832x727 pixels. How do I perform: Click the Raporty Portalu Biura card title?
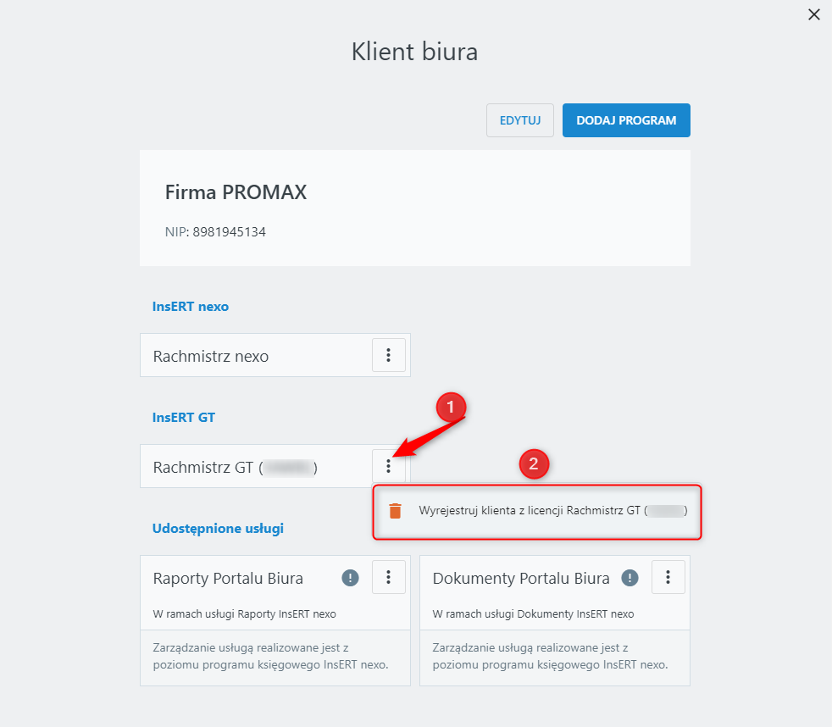228,579
